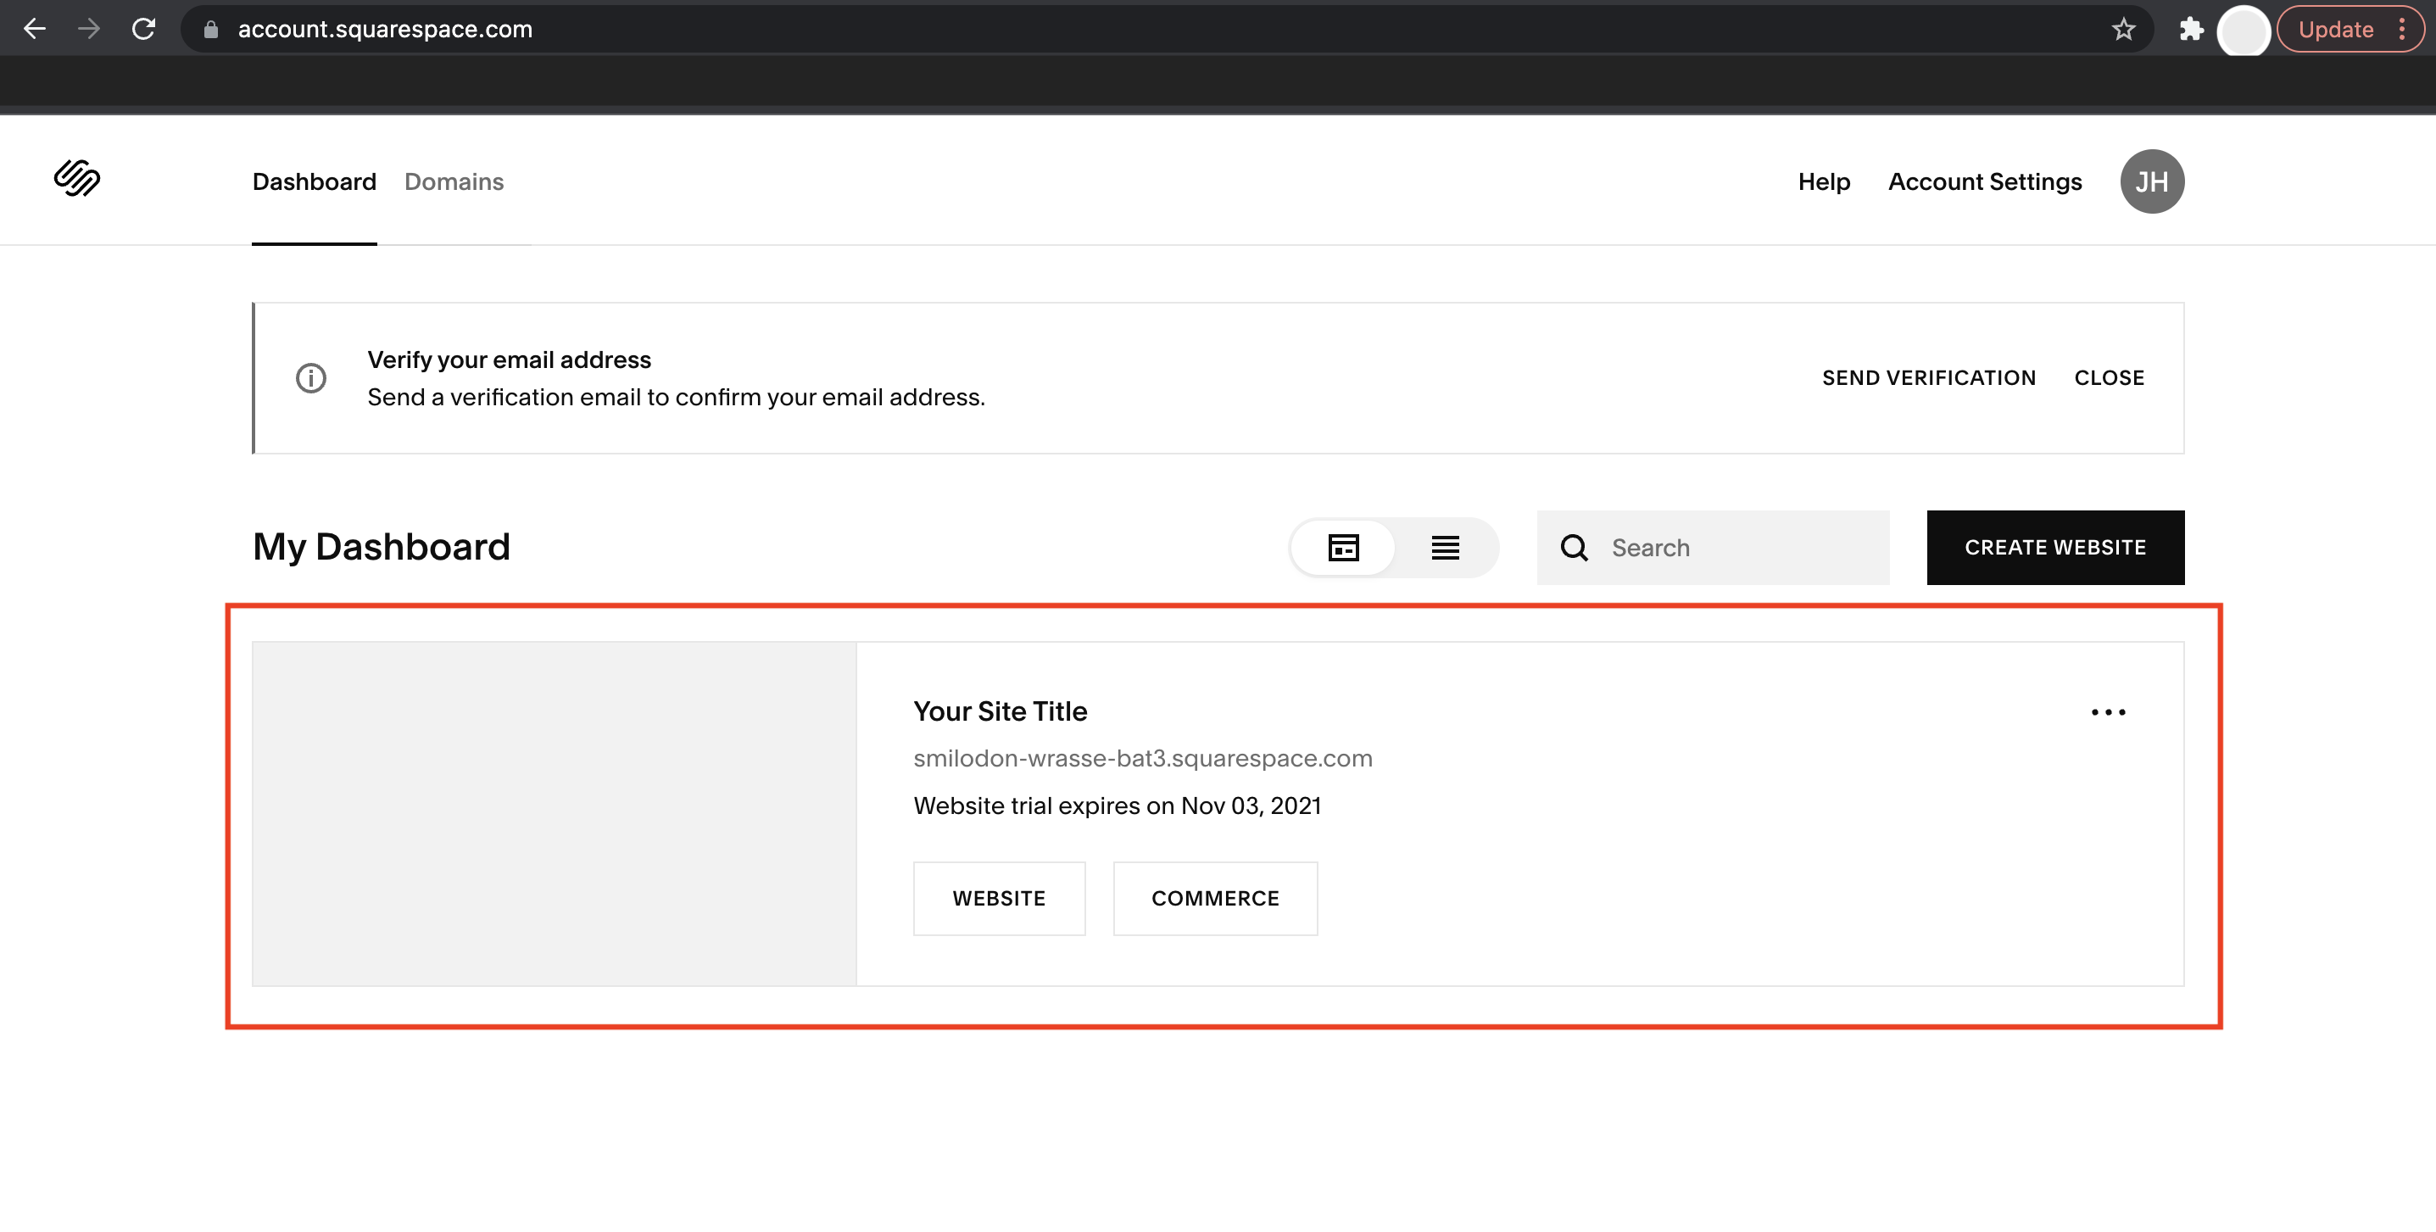
Task: Click the information circle icon
Action: pyautogui.click(x=309, y=377)
